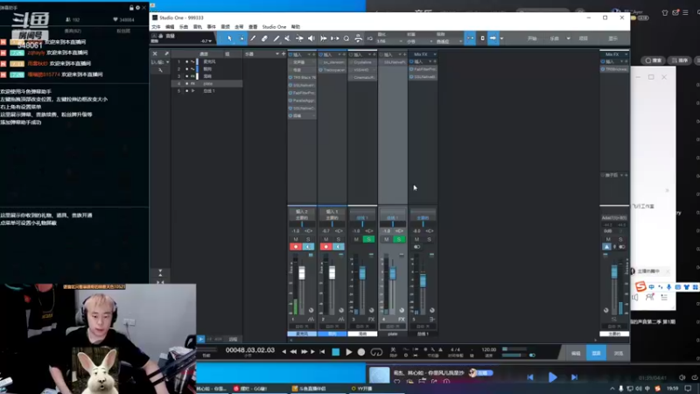Select the plate track in the track list
The width and height of the screenshot is (700, 394).
[x=207, y=83]
